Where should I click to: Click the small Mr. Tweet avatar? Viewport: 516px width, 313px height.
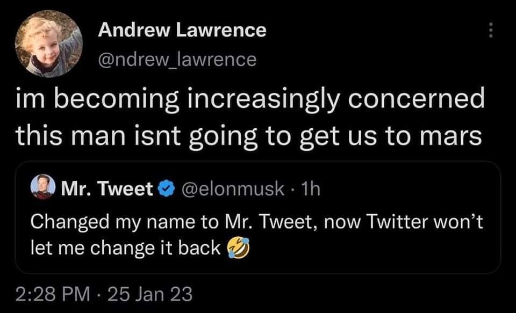[x=41, y=188]
